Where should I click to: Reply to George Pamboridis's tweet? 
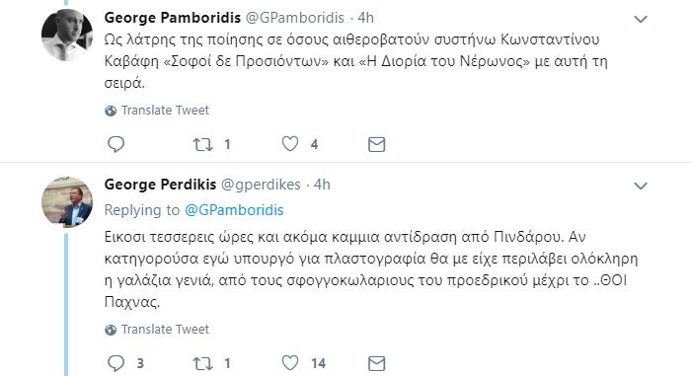click(x=116, y=144)
